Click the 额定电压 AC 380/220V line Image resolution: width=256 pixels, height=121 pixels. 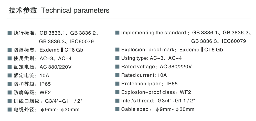pyautogui.click(x=42, y=67)
